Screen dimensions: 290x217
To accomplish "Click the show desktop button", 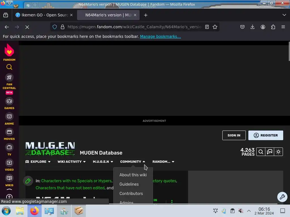I will coord(283,211).
